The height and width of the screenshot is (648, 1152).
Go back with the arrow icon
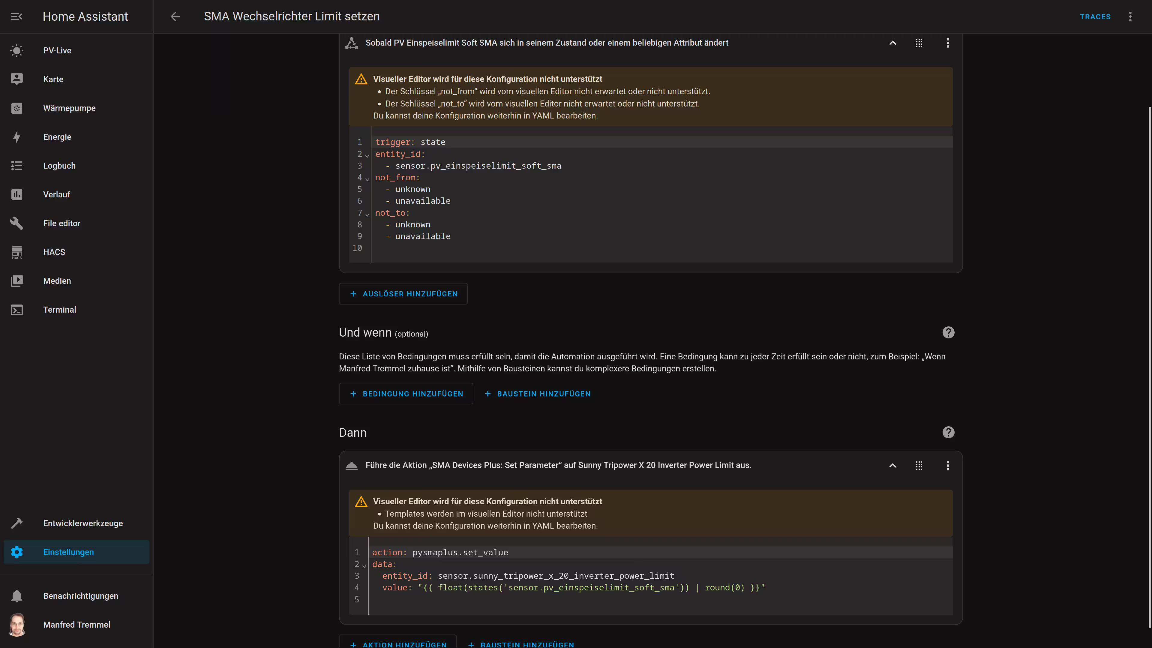tap(175, 16)
